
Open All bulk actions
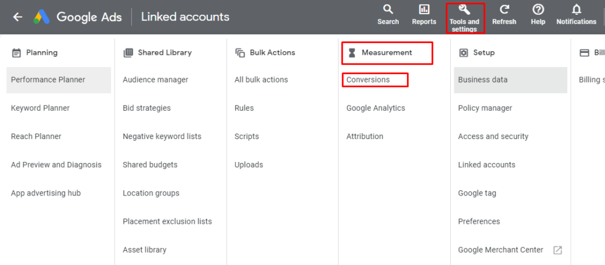261,79
